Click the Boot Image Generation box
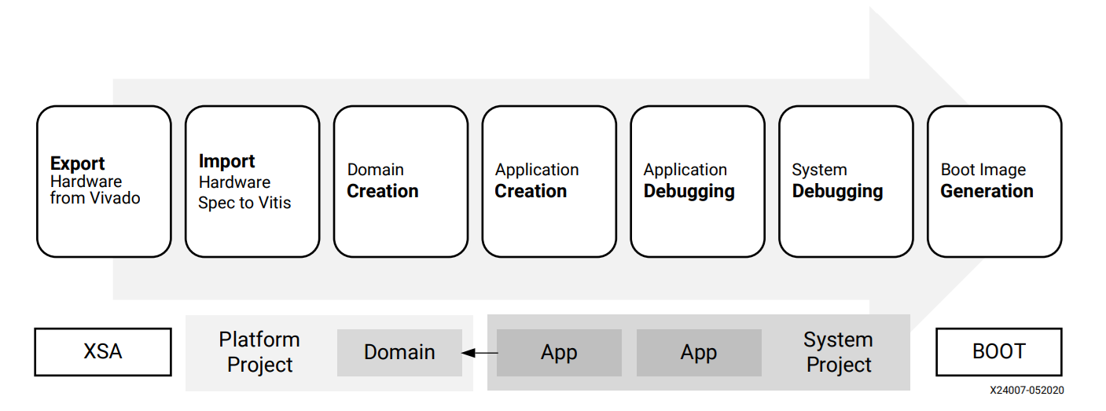This screenshot has height=411, width=1106. pos(994,182)
